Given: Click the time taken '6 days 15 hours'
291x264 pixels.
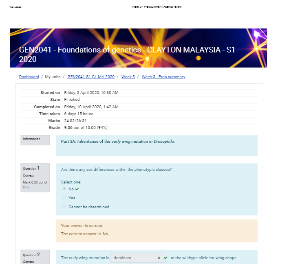Looking at the screenshot, I should (x=79, y=114).
